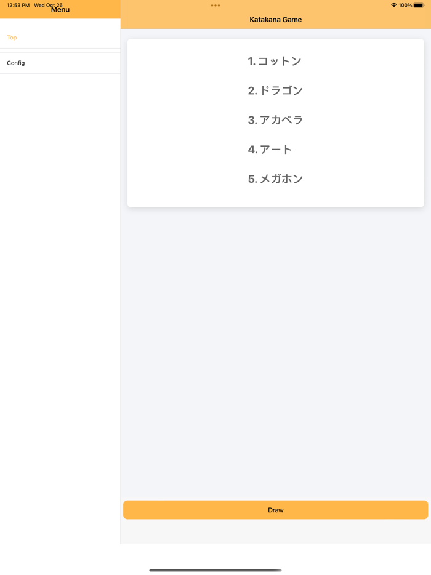Tap the multitasking dots at the top
Image resolution: width=431 pixels, height=575 pixels.
pos(215,6)
